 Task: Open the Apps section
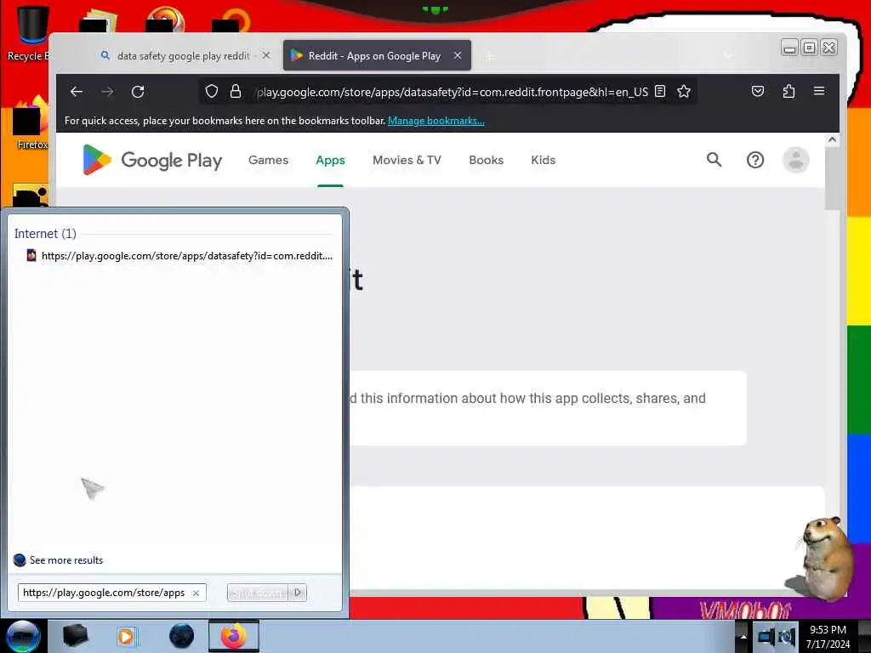click(330, 160)
